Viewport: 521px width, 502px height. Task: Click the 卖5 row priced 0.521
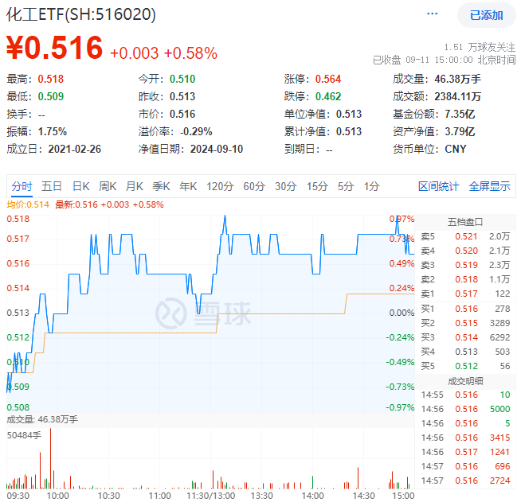466,236
